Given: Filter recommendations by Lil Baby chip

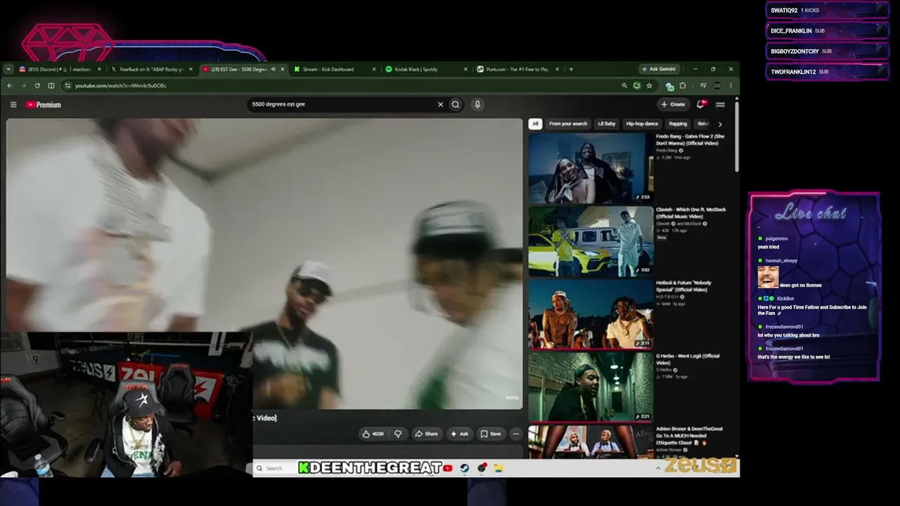Looking at the screenshot, I should (x=607, y=124).
